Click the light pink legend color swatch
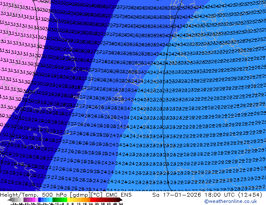Image resolution: width=266 pixels, height=205 pixels. [37, 200]
